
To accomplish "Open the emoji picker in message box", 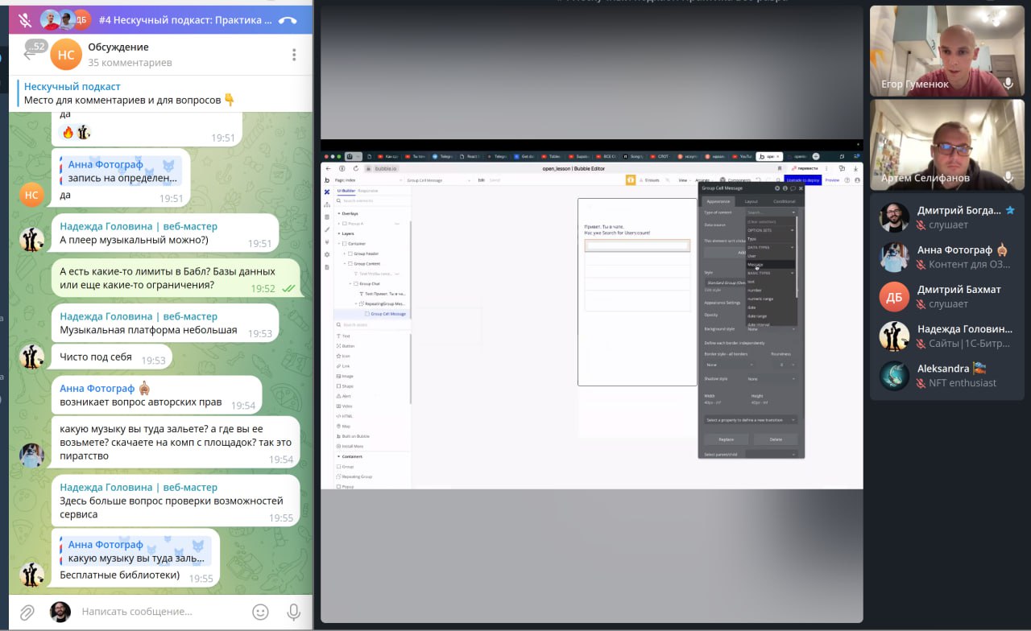I will [x=260, y=612].
